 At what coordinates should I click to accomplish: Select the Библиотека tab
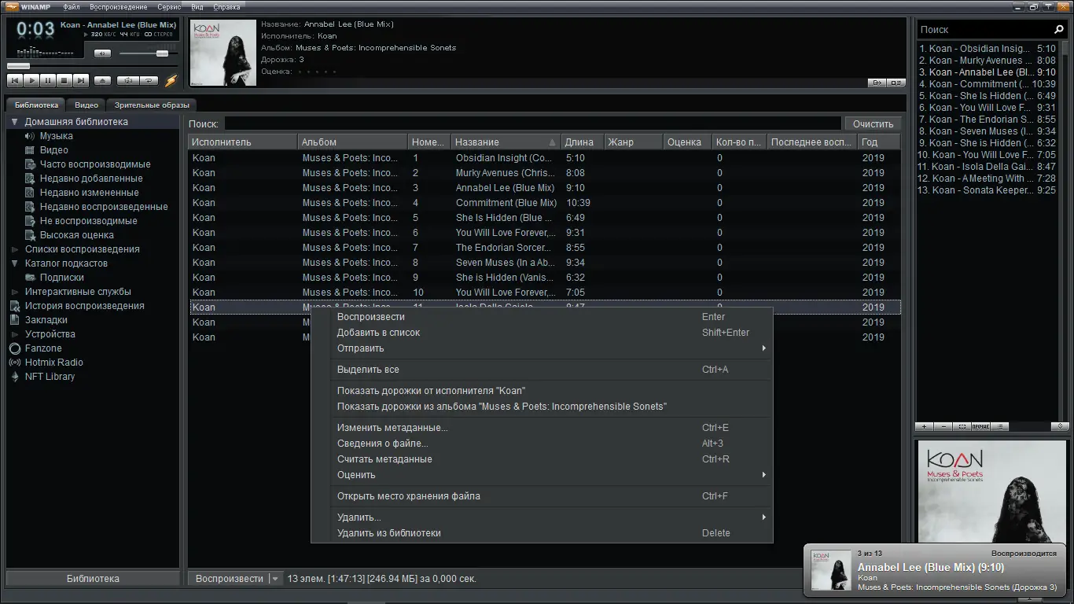(x=36, y=105)
